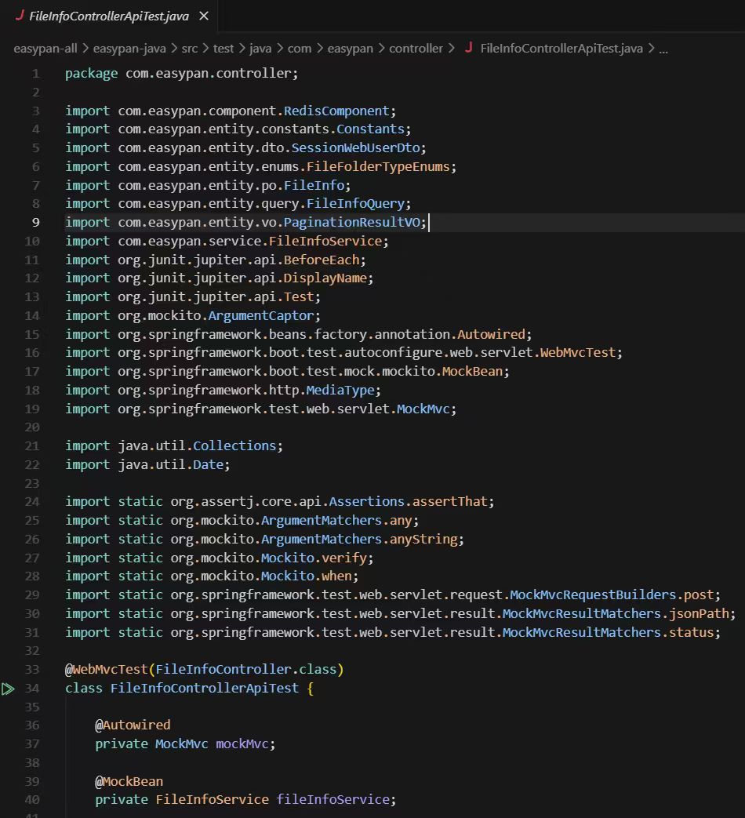Click anyString in the static import

(423, 540)
